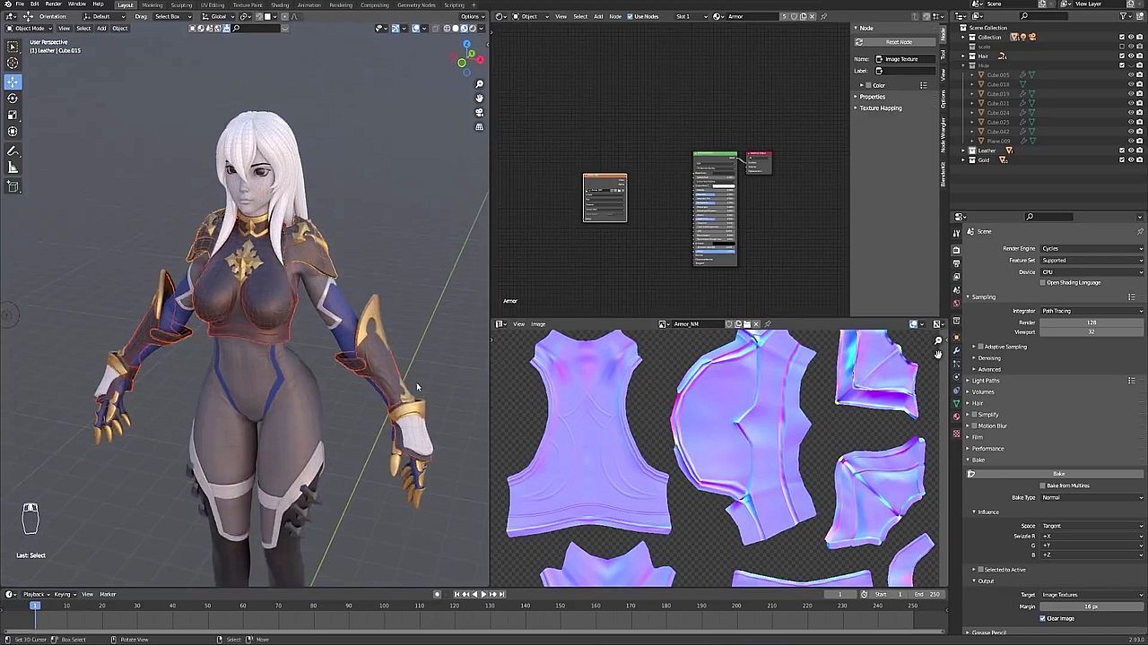Image resolution: width=1148 pixels, height=645 pixels.
Task: Choose the Annotate tool
Action: [x=13, y=150]
